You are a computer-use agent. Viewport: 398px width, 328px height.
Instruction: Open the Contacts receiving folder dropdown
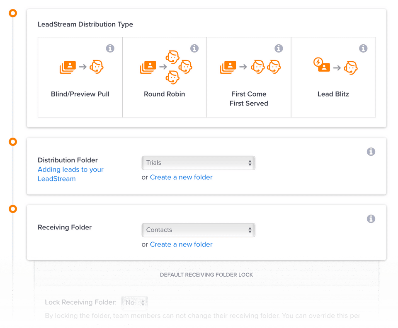198,230
